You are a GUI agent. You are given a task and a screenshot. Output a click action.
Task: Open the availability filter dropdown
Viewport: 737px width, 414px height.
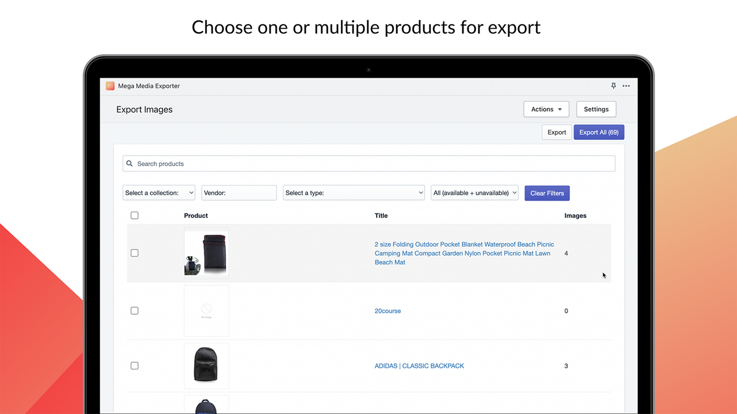tap(474, 193)
